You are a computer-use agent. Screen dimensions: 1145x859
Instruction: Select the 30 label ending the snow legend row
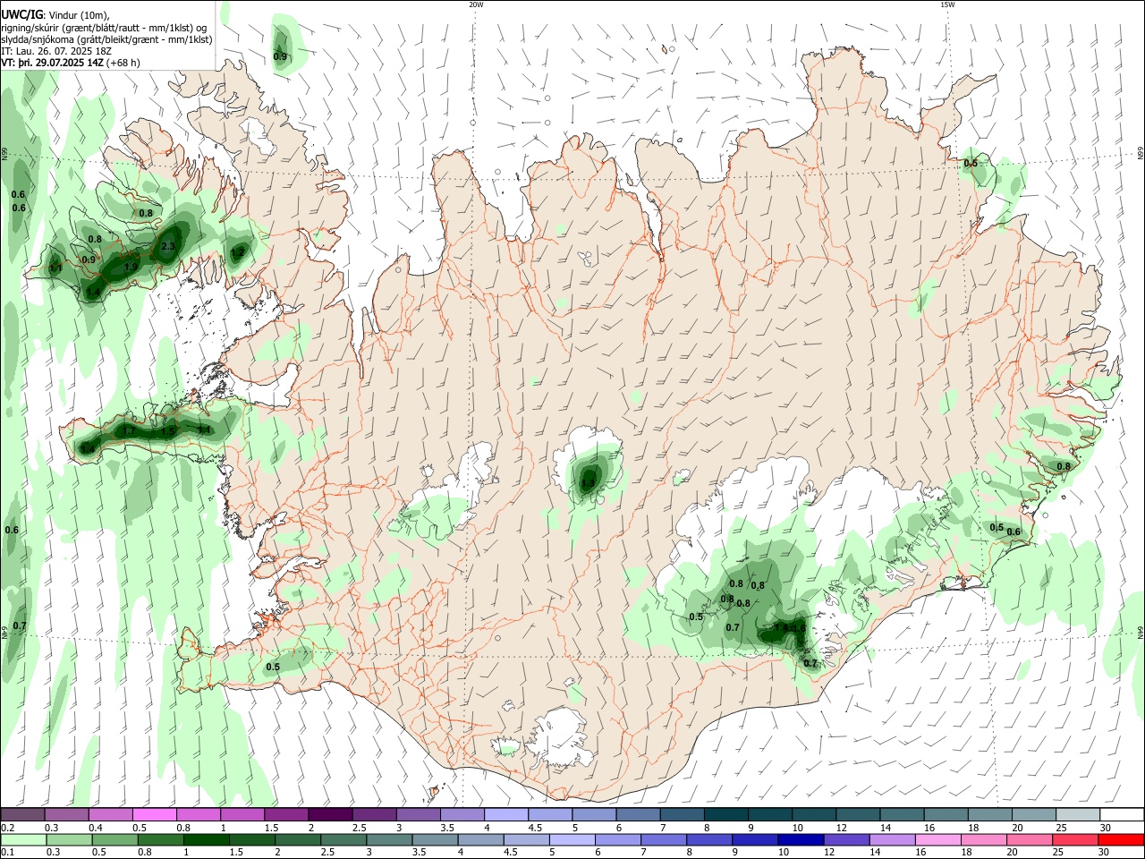[1106, 828]
